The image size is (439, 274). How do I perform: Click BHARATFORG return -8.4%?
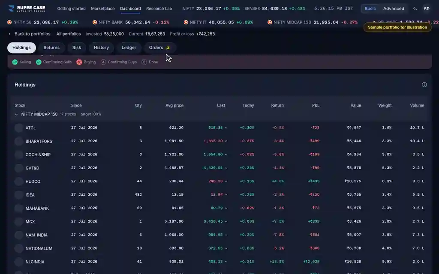pyautogui.click(x=278, y=141)
